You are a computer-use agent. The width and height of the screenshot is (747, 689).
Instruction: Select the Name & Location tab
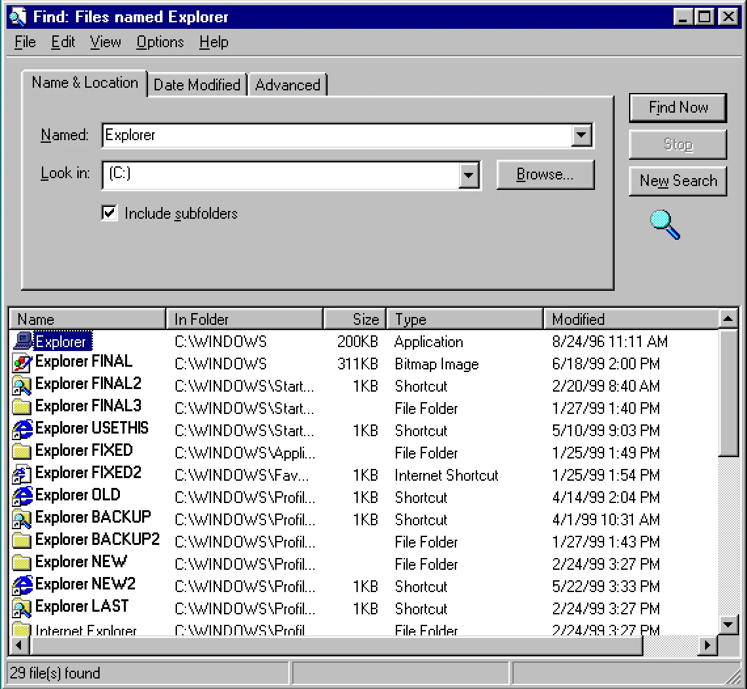coord(85,83)
